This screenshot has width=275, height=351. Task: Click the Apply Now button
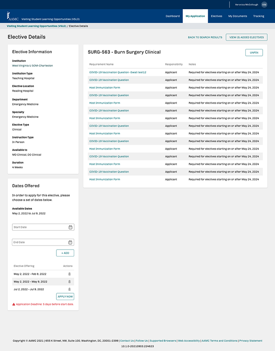(x=65, y=296)
